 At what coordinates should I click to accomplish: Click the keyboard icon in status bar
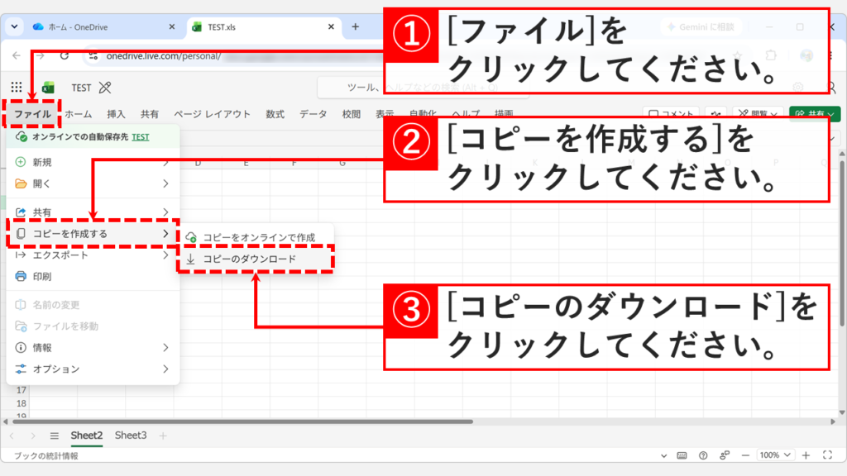point(682,455)
